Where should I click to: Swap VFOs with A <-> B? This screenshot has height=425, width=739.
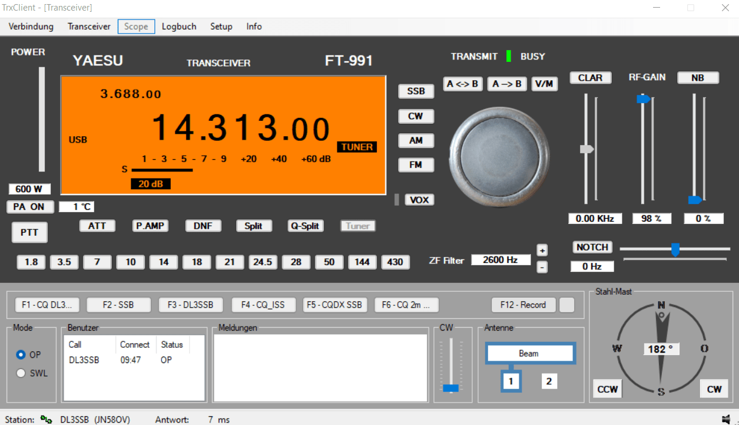click(x=463, y=84)
